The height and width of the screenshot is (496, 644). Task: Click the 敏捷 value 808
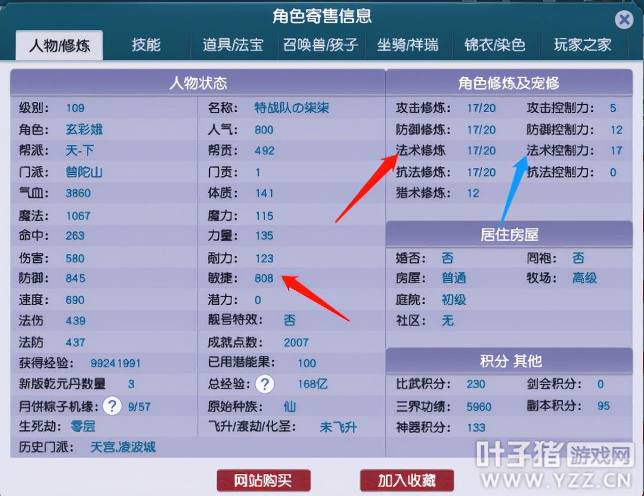pos(264,278)
